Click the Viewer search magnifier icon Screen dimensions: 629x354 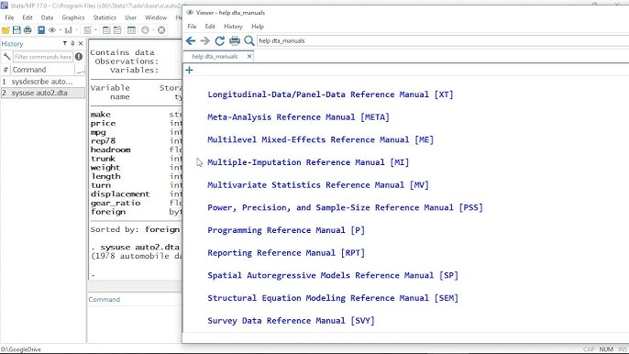[x=249, y=40]
